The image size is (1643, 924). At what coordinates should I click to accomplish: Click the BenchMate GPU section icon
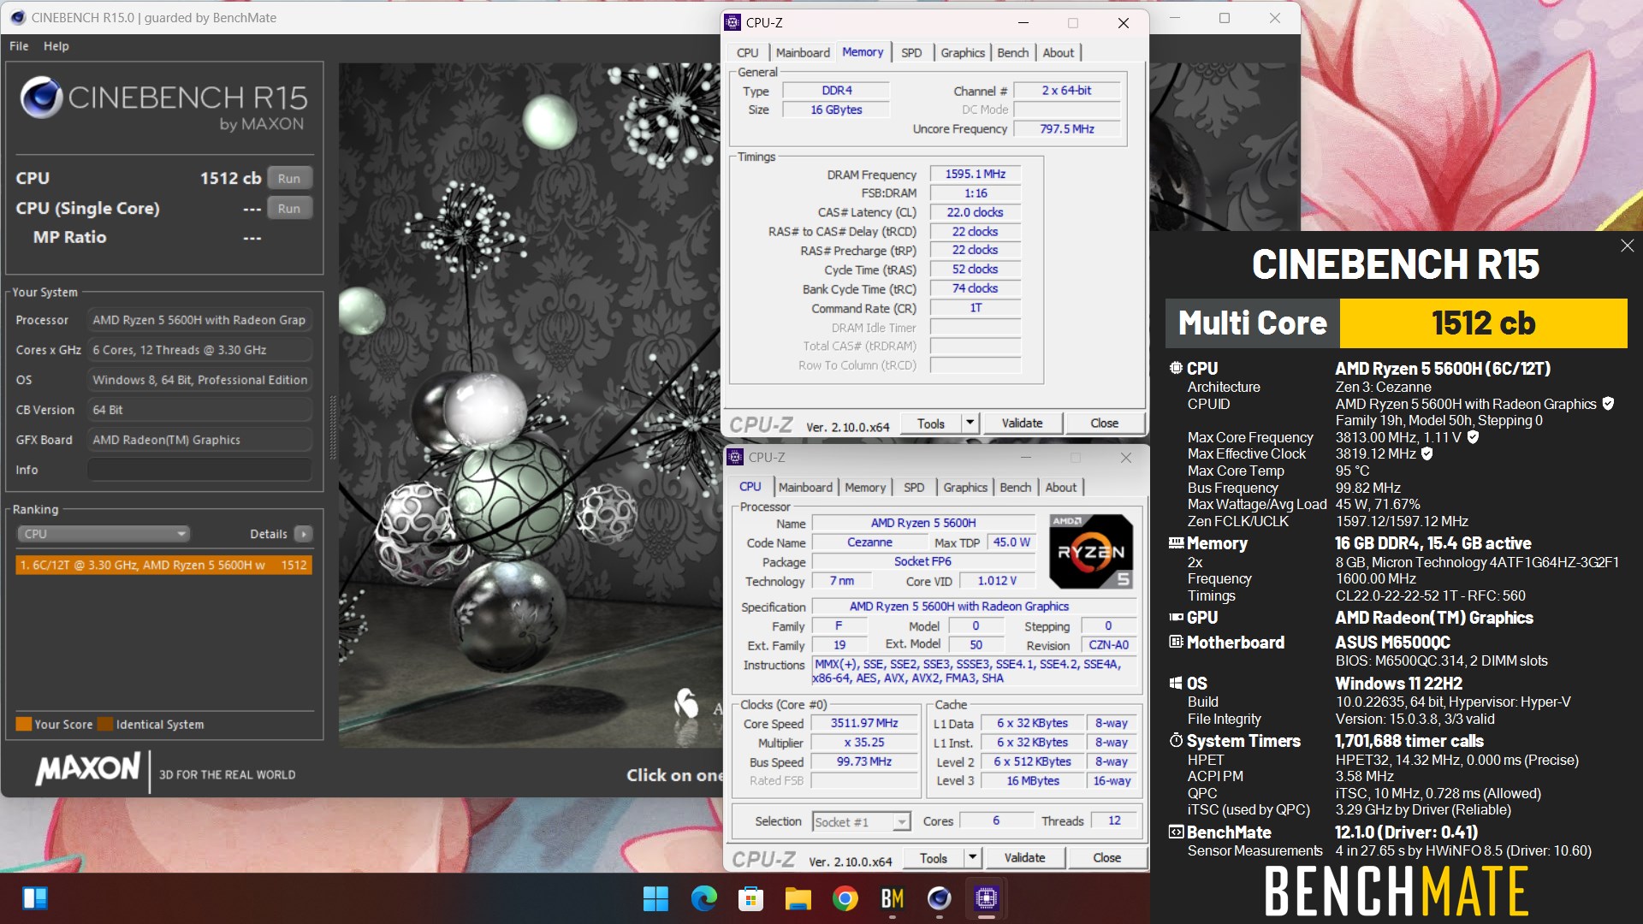(x=1176, y=618)
